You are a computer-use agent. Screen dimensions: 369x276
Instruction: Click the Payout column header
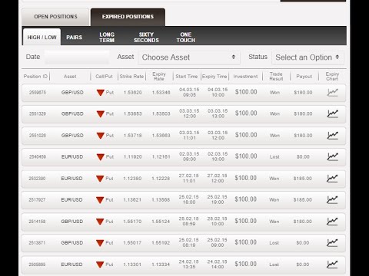tap(304, 77)
